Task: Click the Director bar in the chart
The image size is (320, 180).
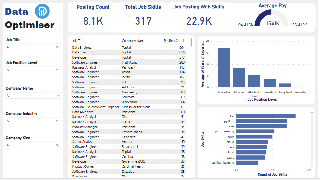Action: (x=239, y=78)
